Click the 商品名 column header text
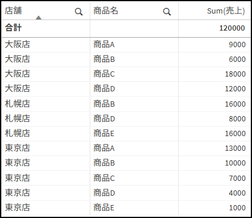 coord(106,11)
